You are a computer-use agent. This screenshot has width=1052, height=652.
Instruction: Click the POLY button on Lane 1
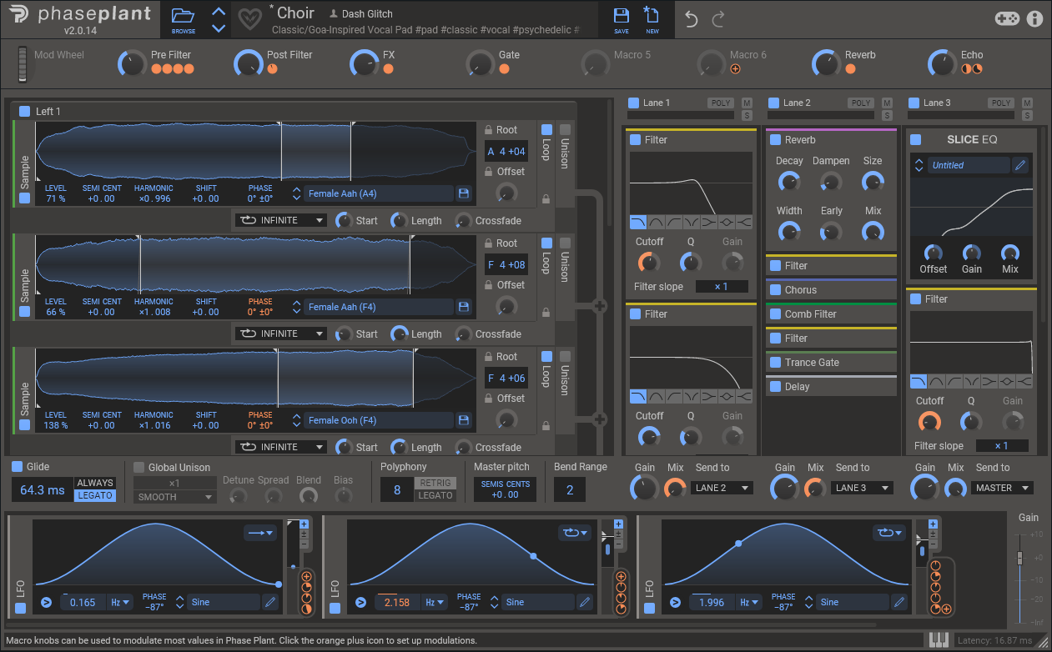click(720, 103)
